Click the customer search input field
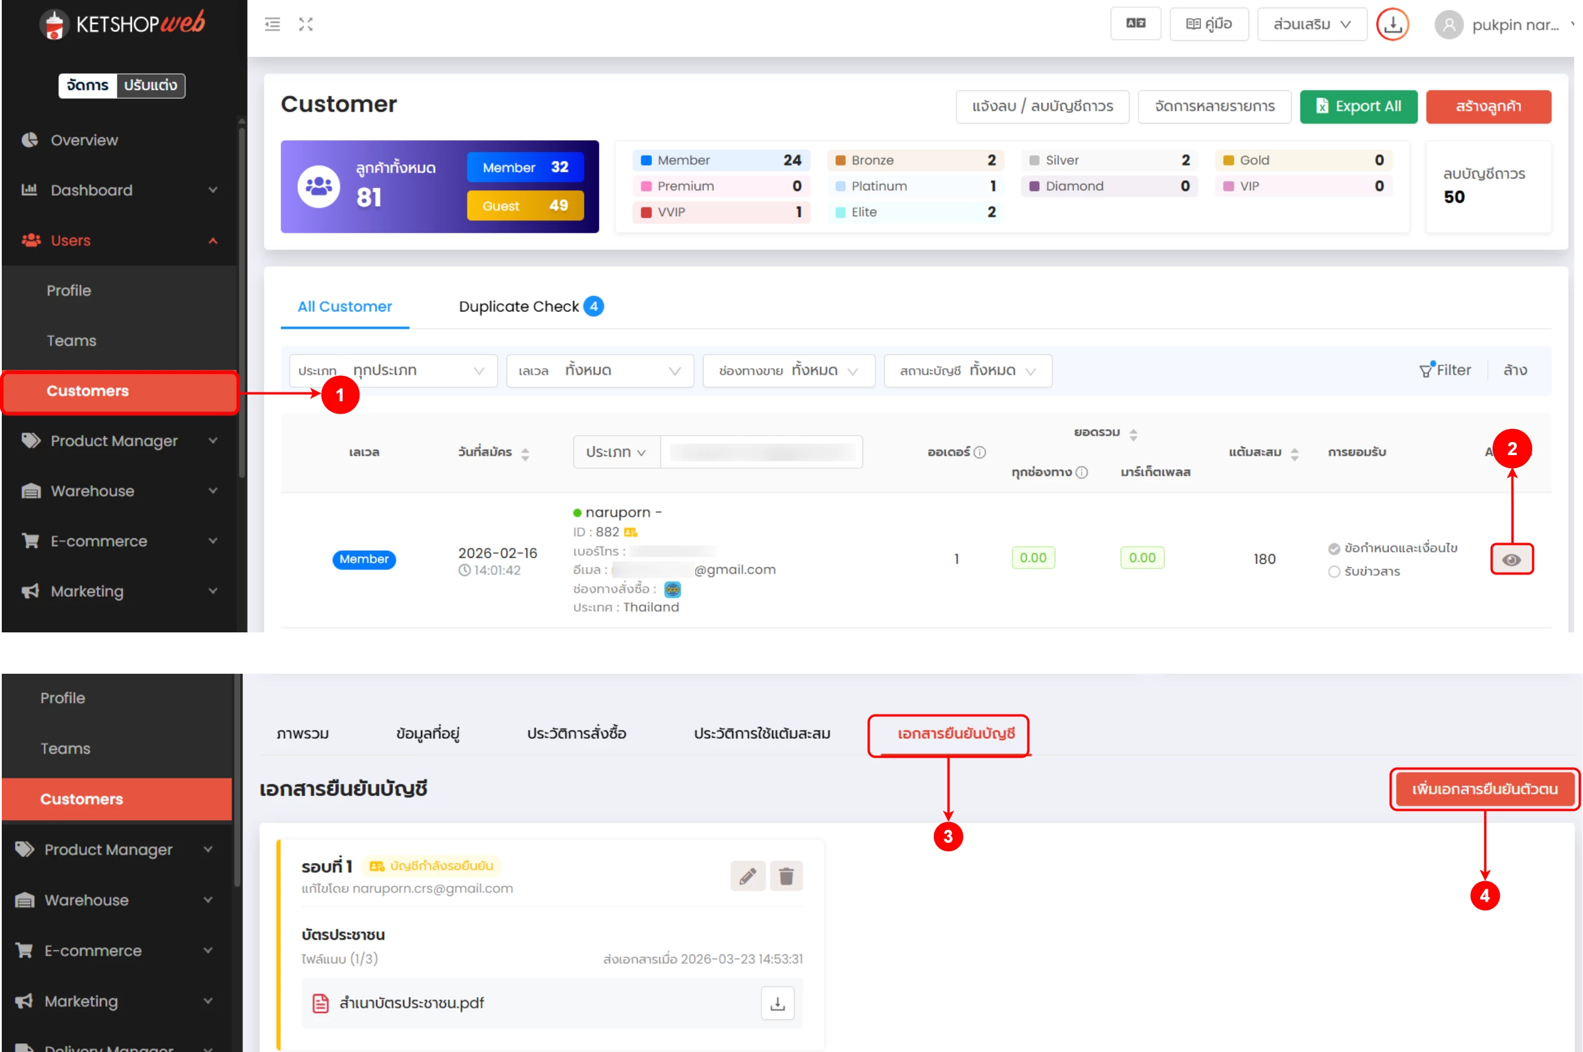Image resolution: width=1583 pixels, height=1052 pixels. coord(761,452)
